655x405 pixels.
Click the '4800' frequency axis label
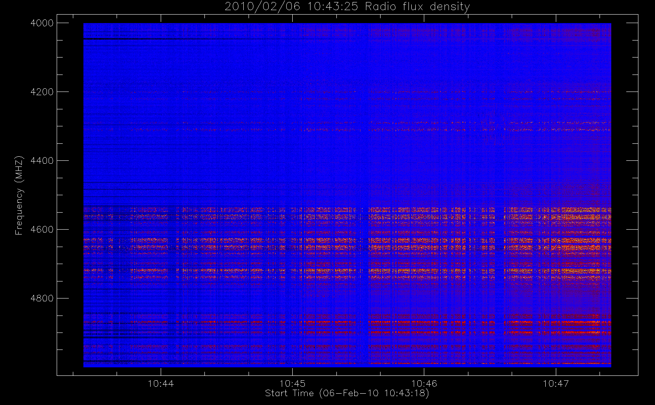click(42, 298)
